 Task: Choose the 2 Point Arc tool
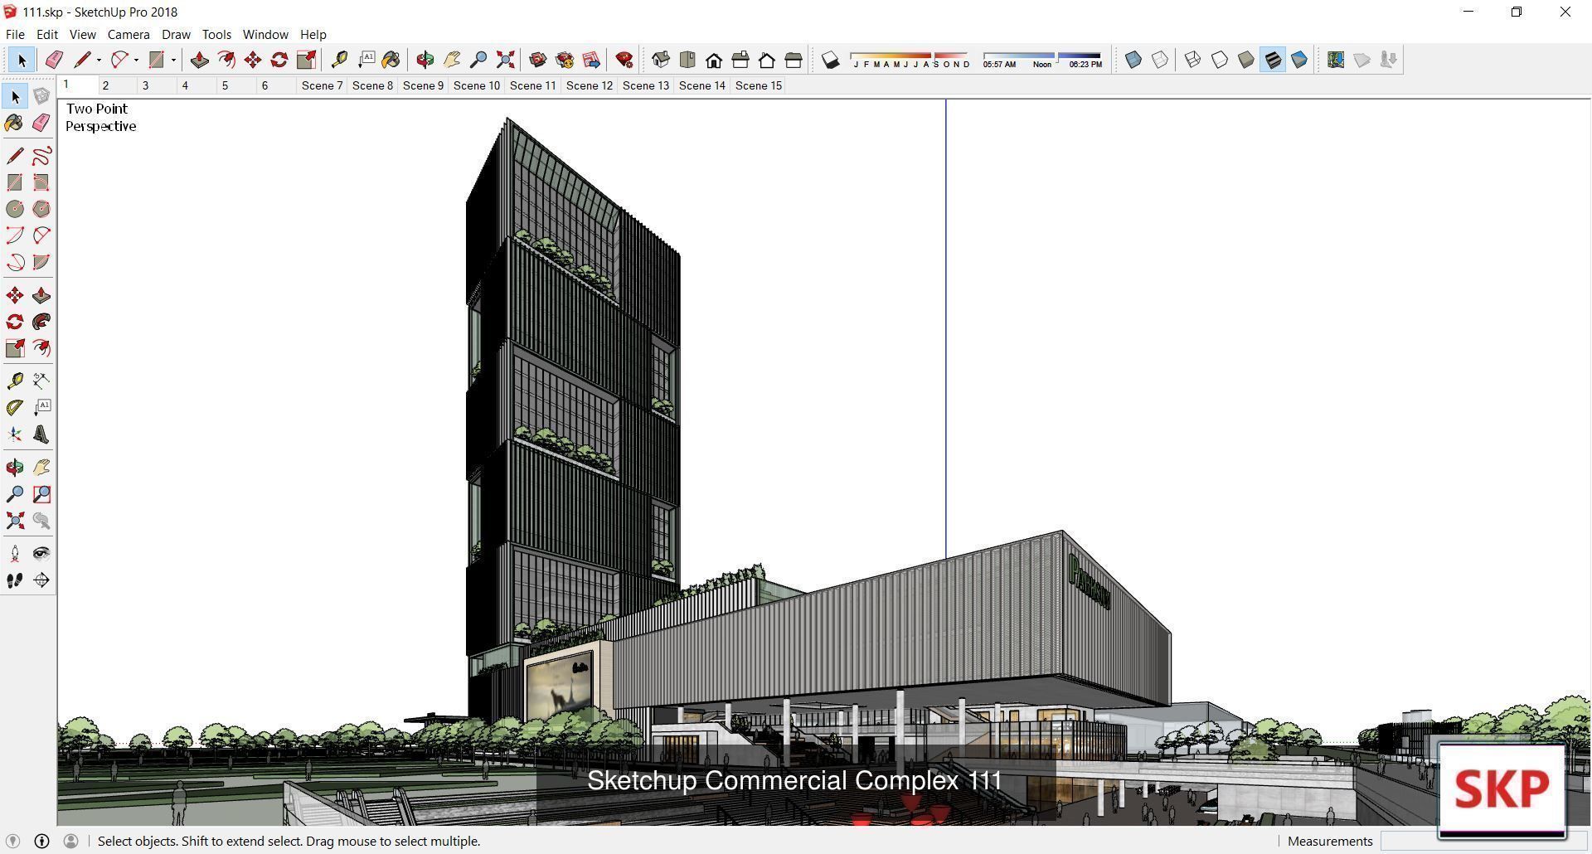coord(41,235)
